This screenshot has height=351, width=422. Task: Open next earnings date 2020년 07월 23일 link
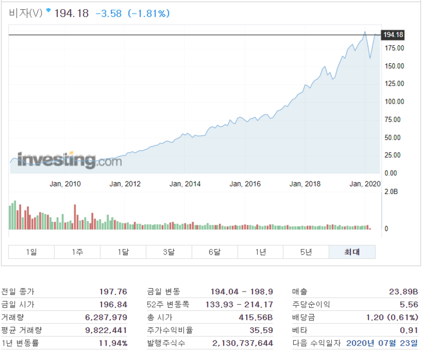[382, 343]
